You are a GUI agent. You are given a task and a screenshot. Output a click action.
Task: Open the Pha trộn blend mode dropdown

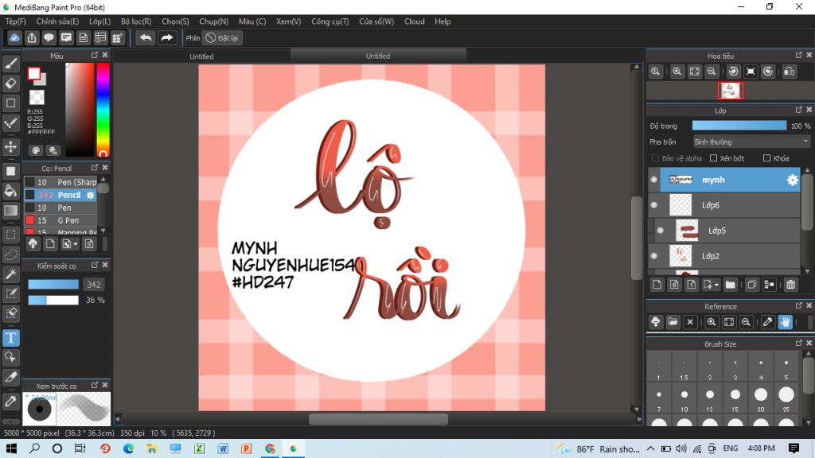[x=751, y=142]
